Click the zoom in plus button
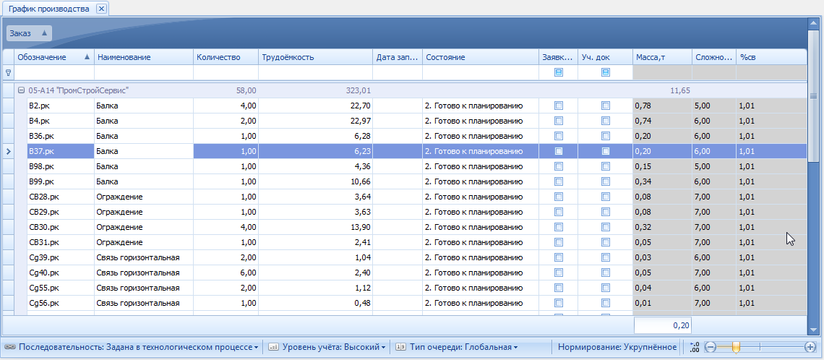 click(810, 347)
